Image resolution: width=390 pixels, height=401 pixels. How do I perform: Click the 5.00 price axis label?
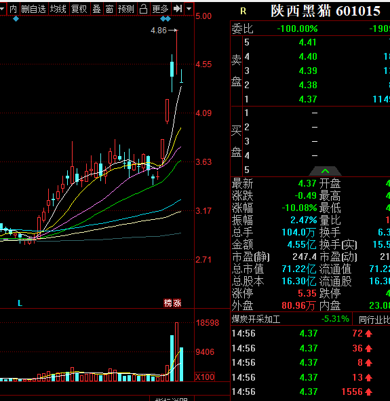(x=203, y=16)
